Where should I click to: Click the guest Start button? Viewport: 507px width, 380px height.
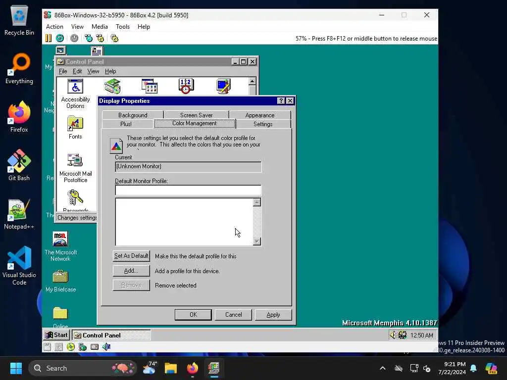click(x=56, y=335)
